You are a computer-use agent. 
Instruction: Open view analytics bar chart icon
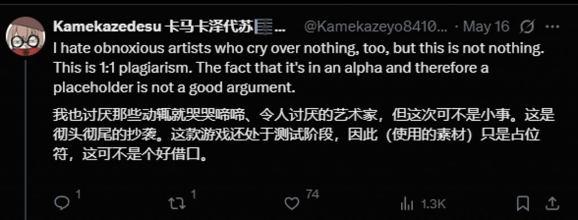point(406,204)
